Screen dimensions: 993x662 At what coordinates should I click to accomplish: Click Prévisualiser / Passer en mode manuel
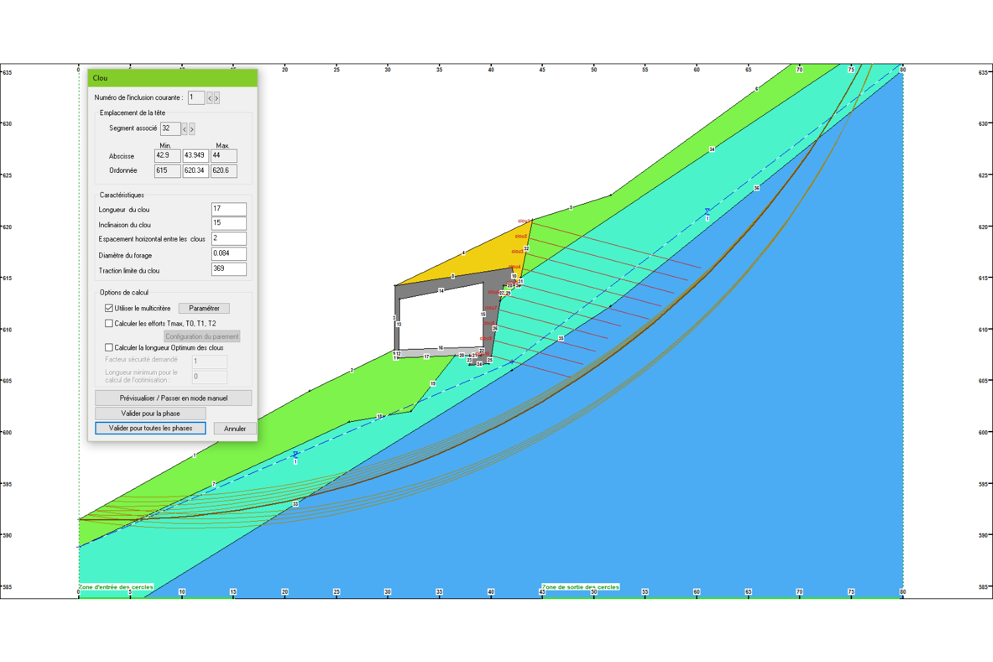173,398
